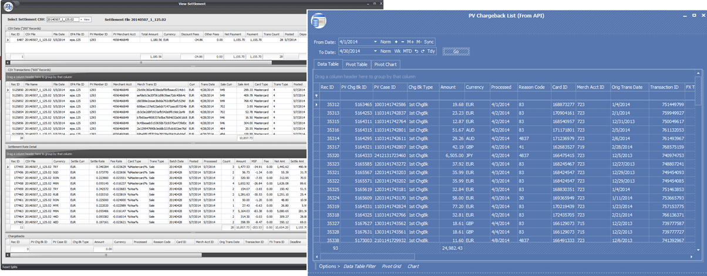
Task: Switch to the Pivot Table tab
Action: pyautogui.click(x=356, y=65)
